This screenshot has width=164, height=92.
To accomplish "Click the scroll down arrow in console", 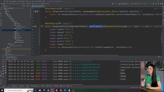I will pos(6,64).
